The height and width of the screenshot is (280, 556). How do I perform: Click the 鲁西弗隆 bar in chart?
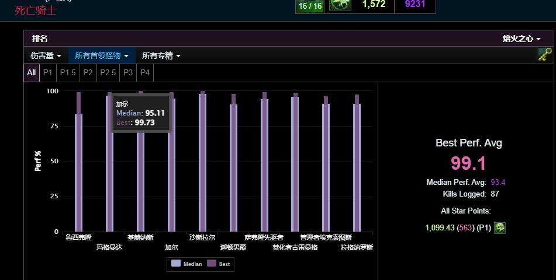pyautogui.click(x=78, y=162)
